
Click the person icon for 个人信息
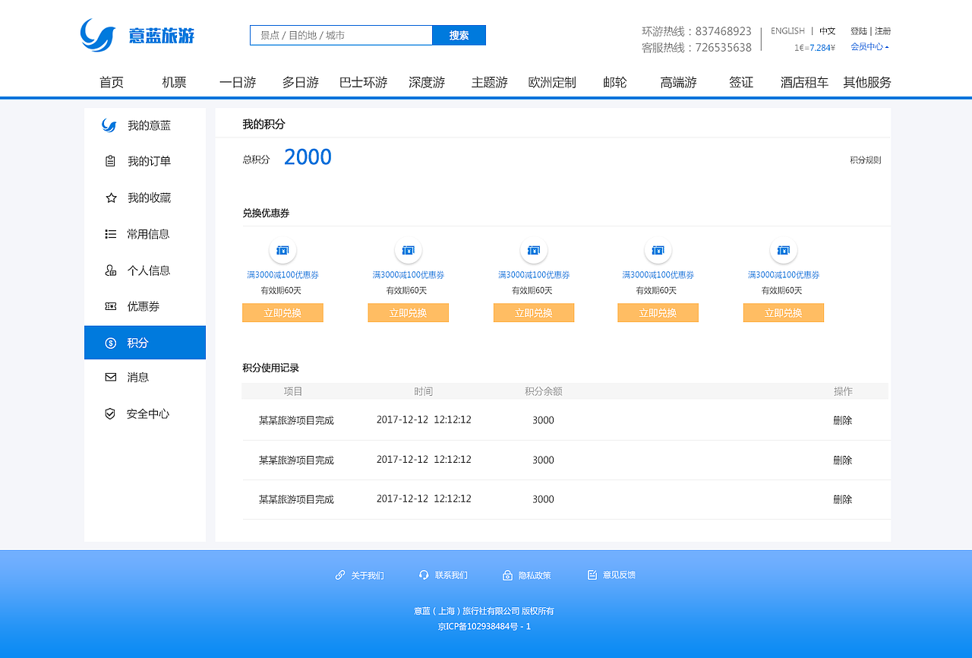coord(111,270)
